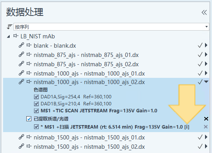Click the sort order icon beside 按序列
The width and height of the screenshot is (212, 153).
click(9, 27)
